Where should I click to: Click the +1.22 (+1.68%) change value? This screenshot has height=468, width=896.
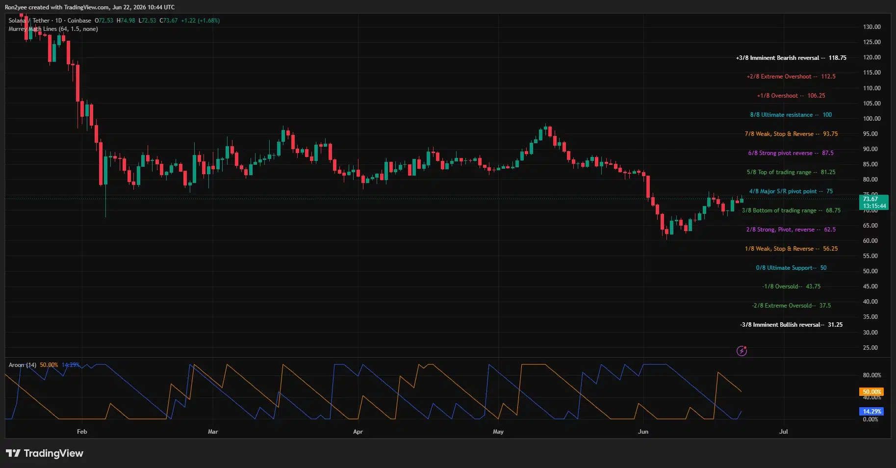coord(200,21)
